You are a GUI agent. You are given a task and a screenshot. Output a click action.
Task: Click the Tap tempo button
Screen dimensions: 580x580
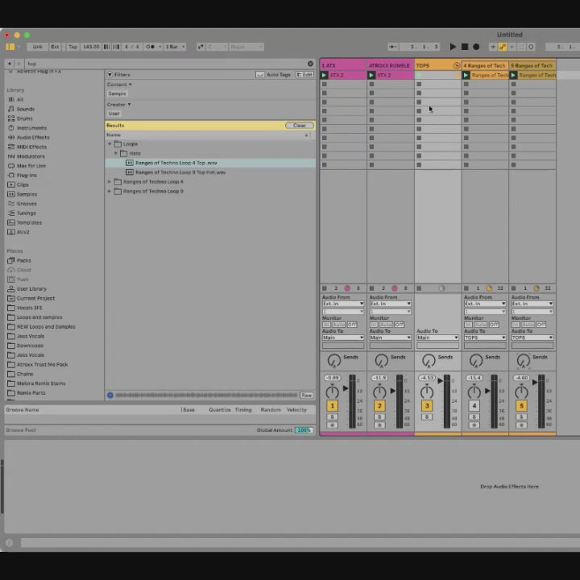[x=72, y=47]
